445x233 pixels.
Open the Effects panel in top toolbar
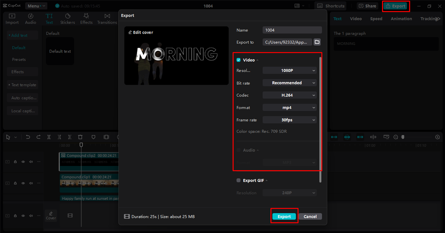pos(86,19)
